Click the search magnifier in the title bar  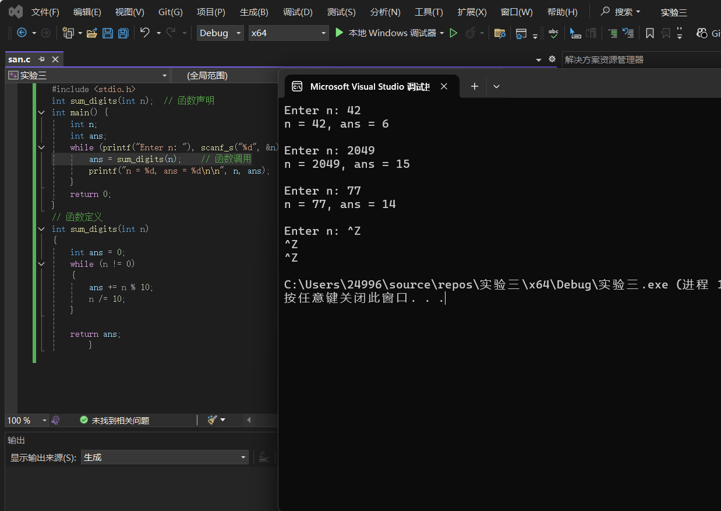[x=606, y=12]
